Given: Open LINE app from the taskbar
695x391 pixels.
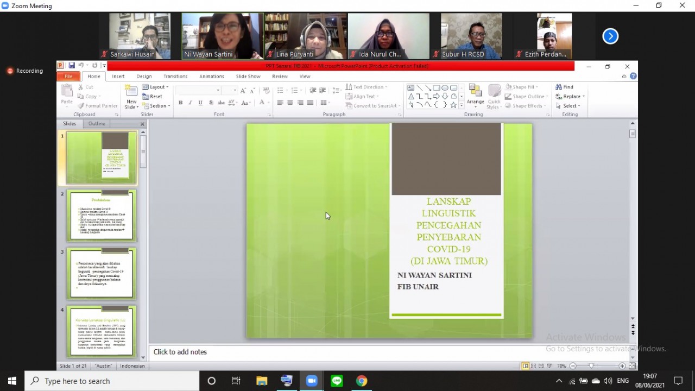Looking at the screenshot, I should 337,381.
